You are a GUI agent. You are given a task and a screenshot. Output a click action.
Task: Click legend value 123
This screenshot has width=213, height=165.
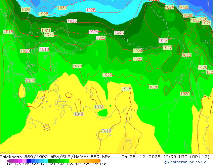click(x=17, y=164)
